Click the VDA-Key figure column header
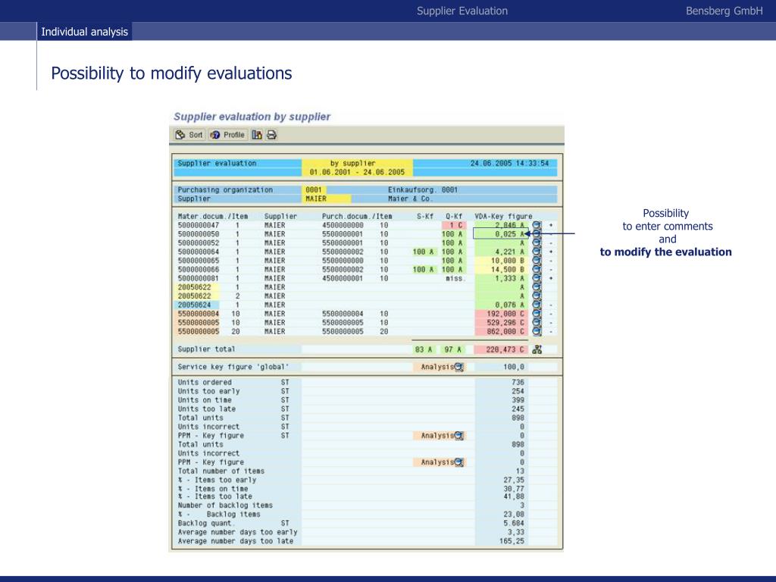Screen dimensions: 776x582 [x=503, y=216]
